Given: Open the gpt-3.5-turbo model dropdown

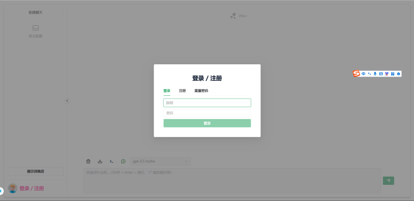Looking at the screenshot, I should [161, 161].
